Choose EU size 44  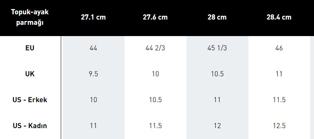pyautogui.click(x=93, y=48)
